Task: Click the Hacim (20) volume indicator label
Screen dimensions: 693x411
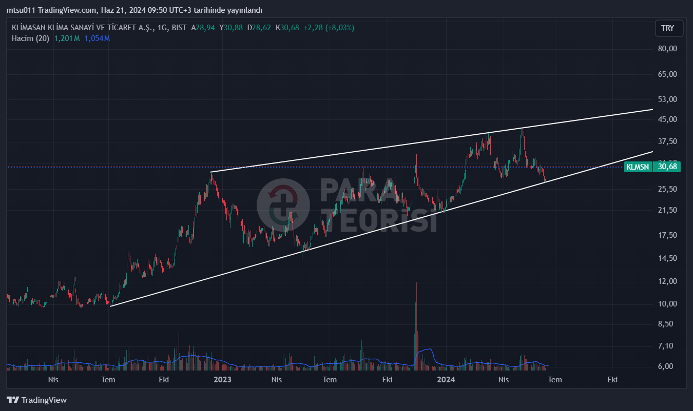Action: pos(30,38)
